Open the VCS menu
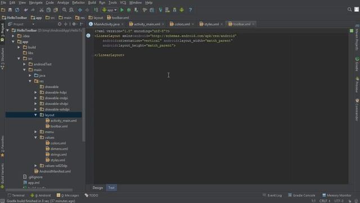 [123, 2]
